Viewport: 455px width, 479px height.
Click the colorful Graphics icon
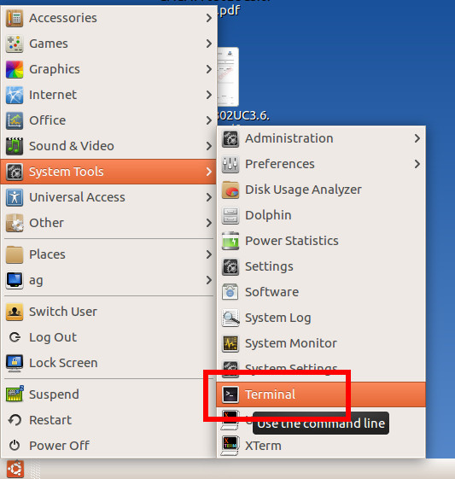coord(14,69)
